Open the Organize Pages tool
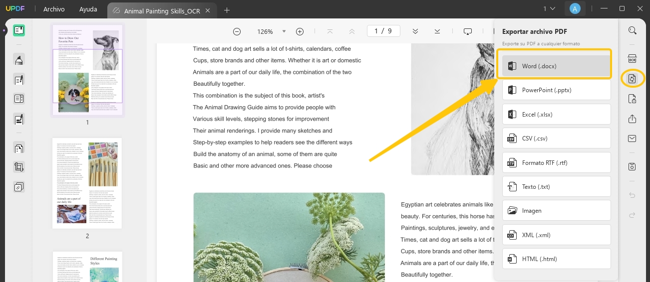This screenshot has width=650, height=282. coord(19,148)
